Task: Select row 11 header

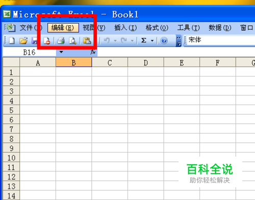Action: click(x=11, y=167)
